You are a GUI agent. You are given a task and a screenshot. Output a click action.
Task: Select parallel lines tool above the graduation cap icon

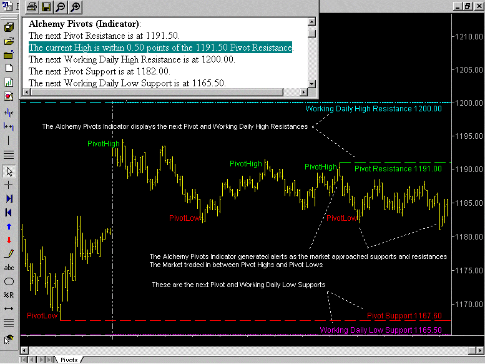[9, 323]
